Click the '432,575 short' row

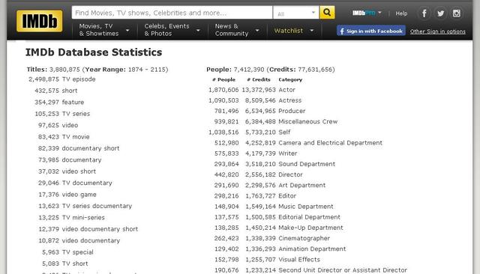click(56, 91)
